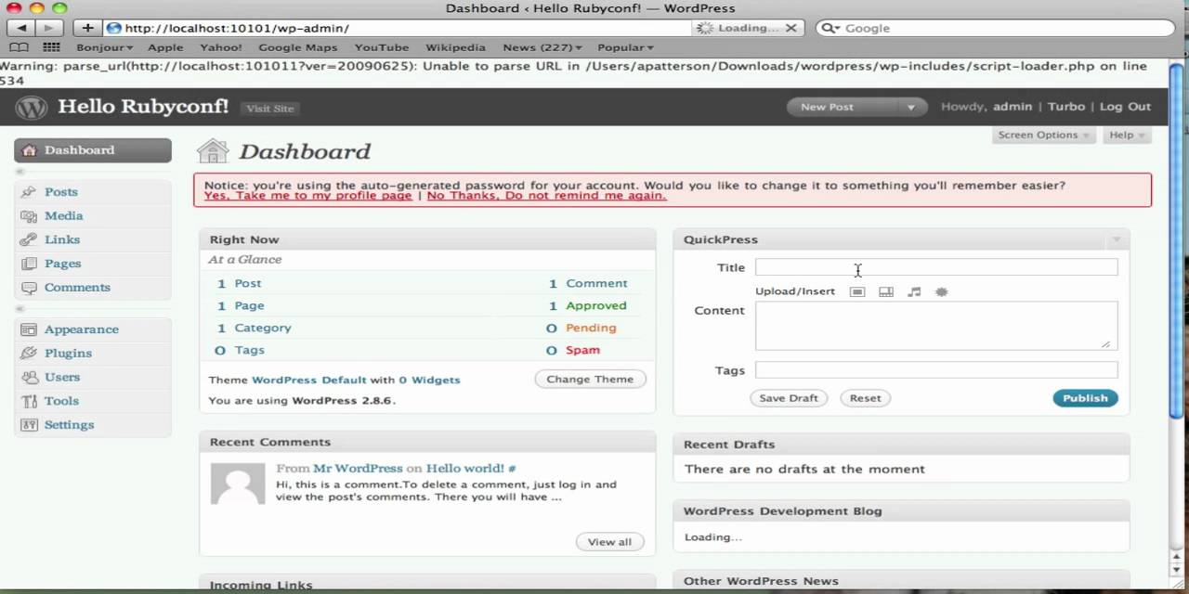Click the Mr WordPress commenter avatar
The width and height of the screenshot is (1189, 594).
click(239, 484)
